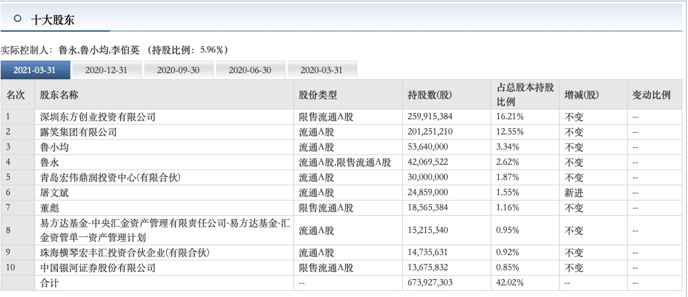Click the 十大股东 section heading
688x297 pixels.
(52, 20)
